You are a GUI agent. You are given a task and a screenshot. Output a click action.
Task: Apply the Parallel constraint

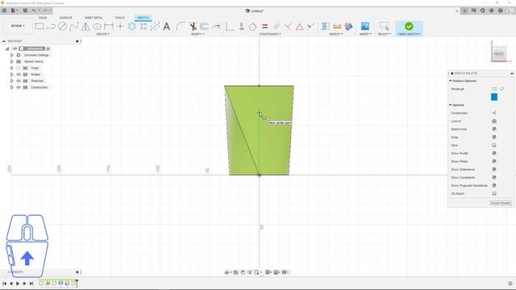(x=276, y=27)
